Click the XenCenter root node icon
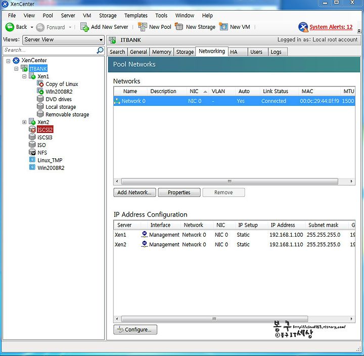This screenshot has height=356, width=364. click(16, 61)
